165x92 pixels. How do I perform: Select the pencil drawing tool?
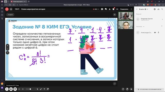(41, 89)
